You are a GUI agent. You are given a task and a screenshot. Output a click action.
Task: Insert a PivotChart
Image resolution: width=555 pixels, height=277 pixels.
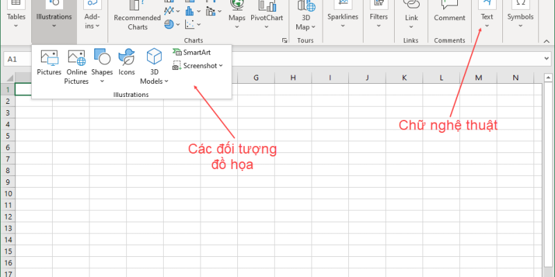[x=267, y=15]
